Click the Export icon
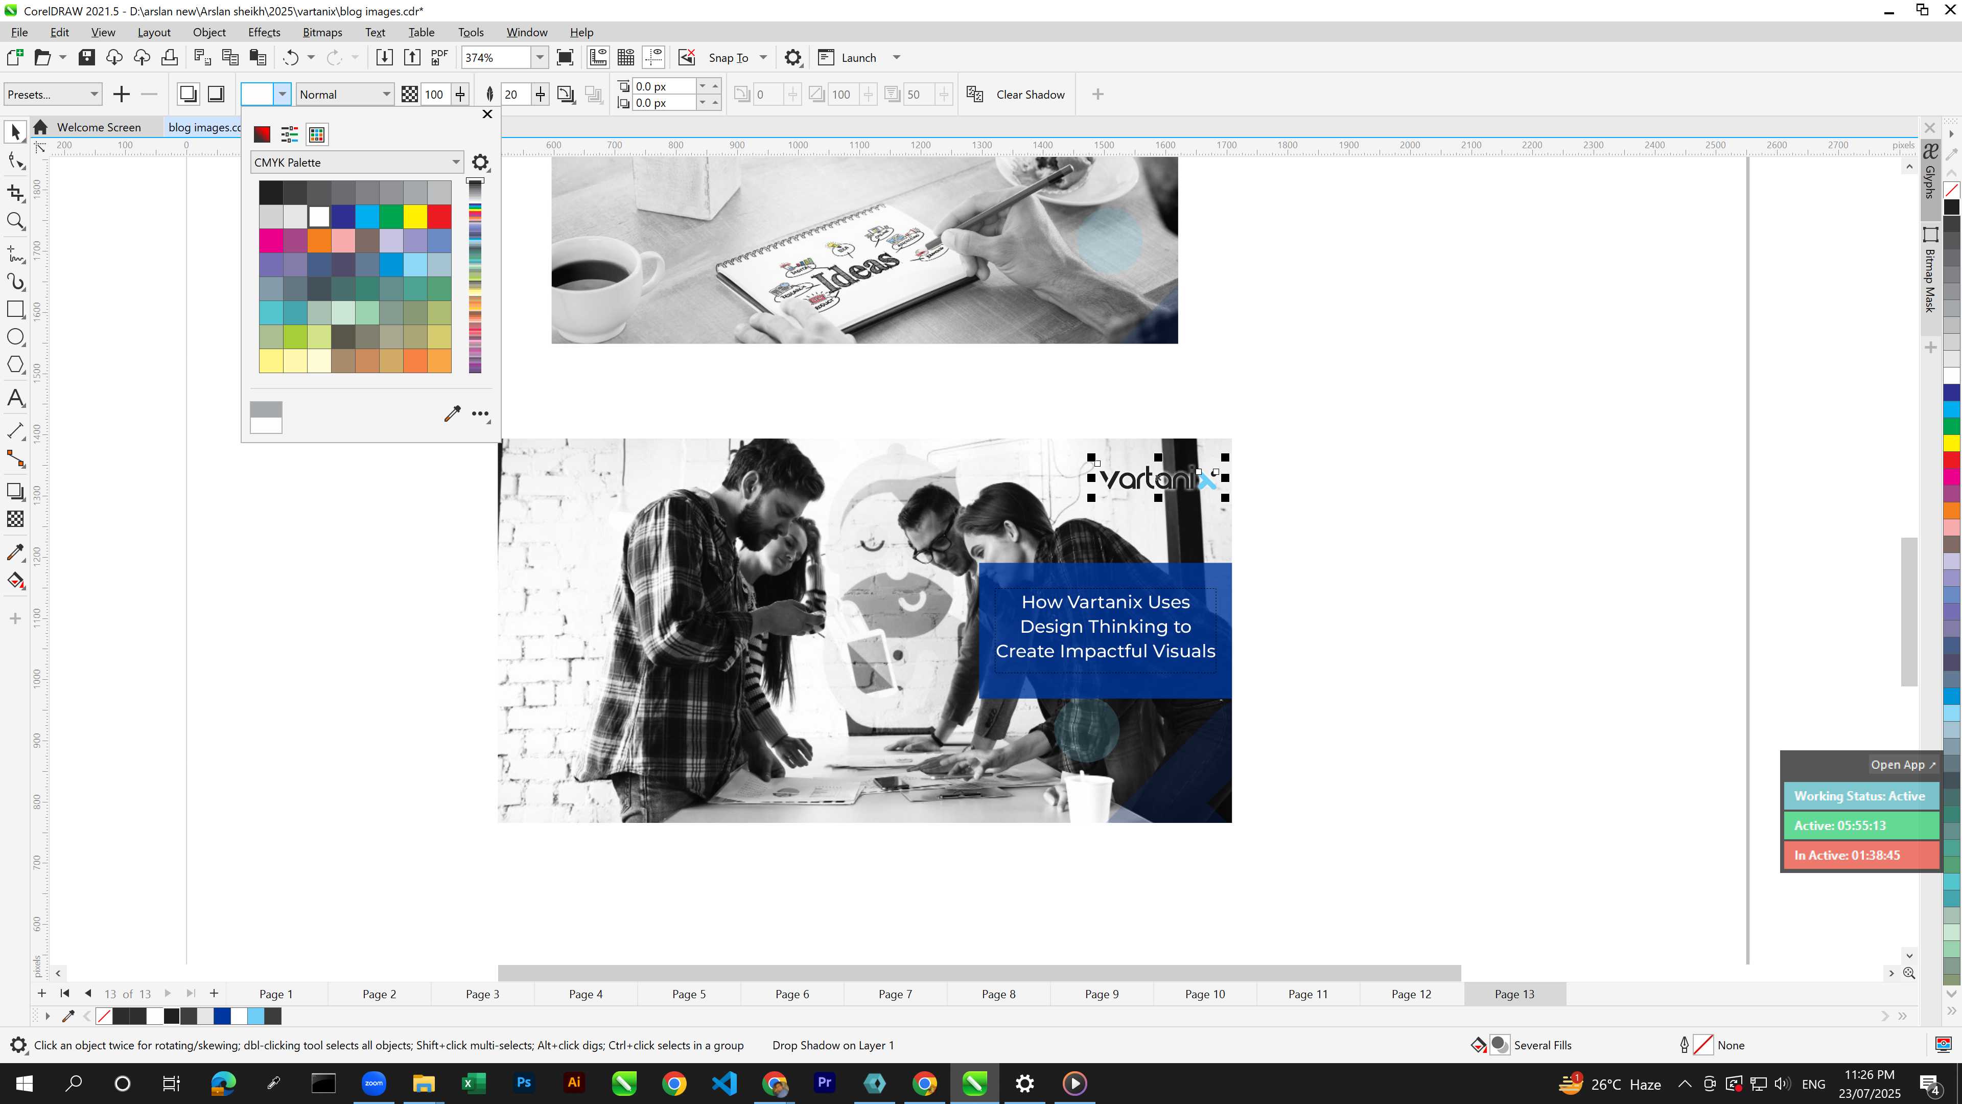 click(412, 57)
